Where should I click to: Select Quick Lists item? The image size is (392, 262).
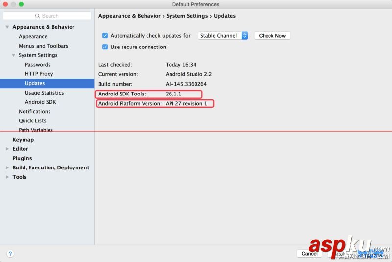click(32, 121)
